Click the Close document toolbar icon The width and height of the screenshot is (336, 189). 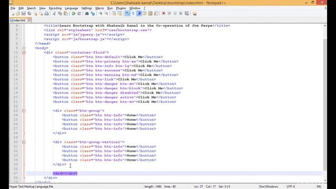36,14
